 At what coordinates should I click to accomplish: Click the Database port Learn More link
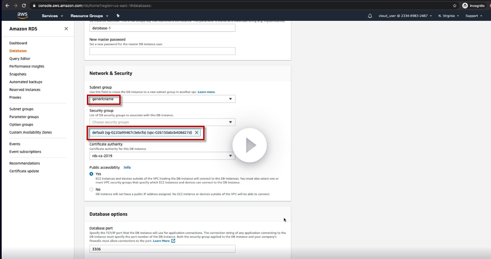[164, 241]
